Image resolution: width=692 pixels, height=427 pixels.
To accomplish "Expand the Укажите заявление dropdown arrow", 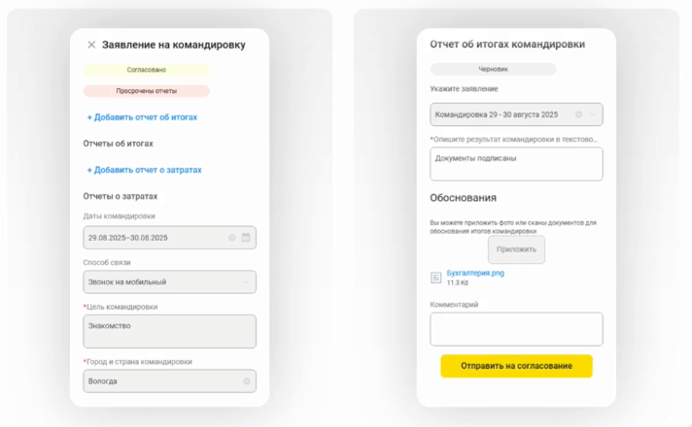I will [x=593, y=115].
